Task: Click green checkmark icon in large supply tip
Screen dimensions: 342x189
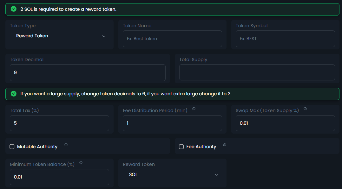Action: (x=14, y=94)
